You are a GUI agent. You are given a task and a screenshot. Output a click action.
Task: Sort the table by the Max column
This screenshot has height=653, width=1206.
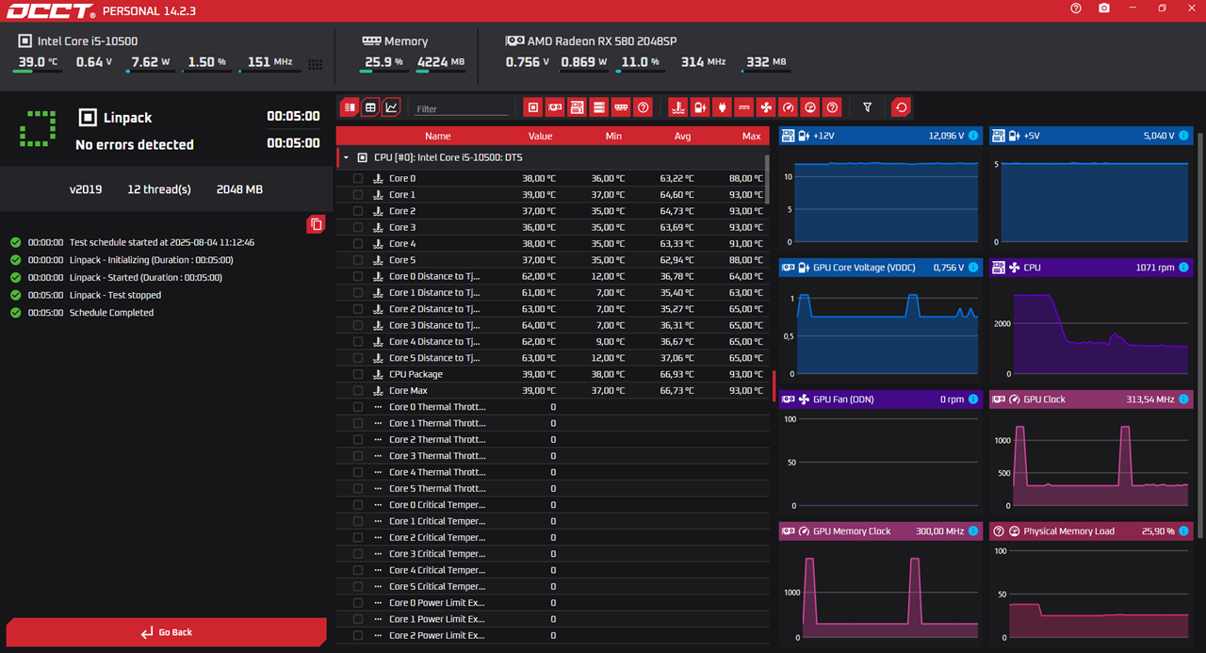(x=751, y=136)
